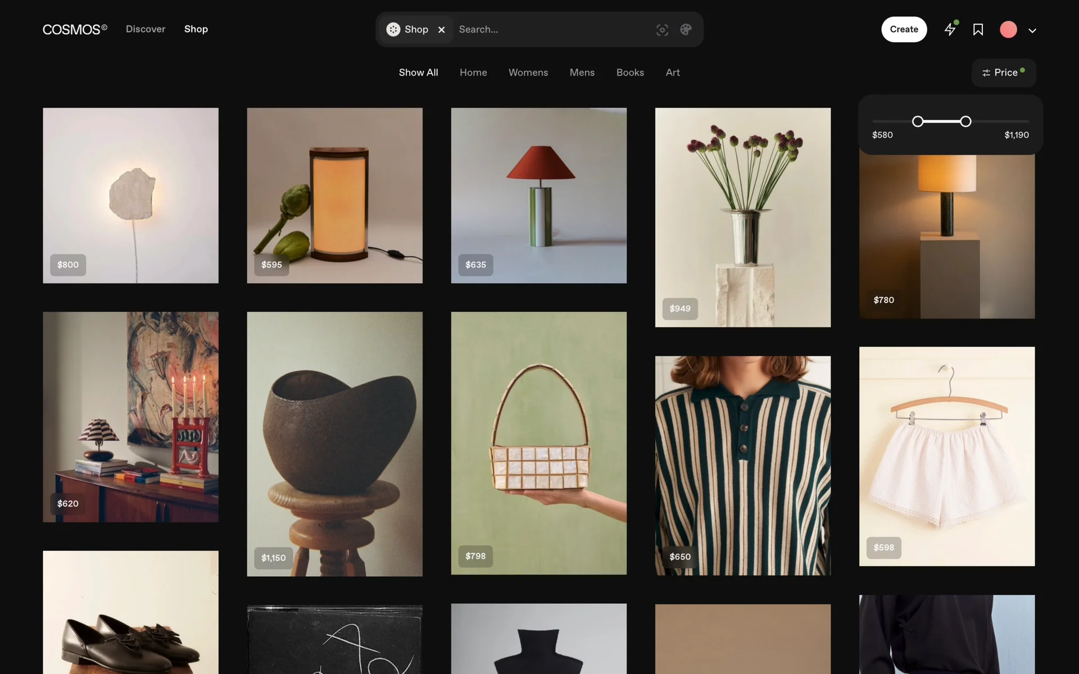Select the Art category tab

tap(673, 72)
